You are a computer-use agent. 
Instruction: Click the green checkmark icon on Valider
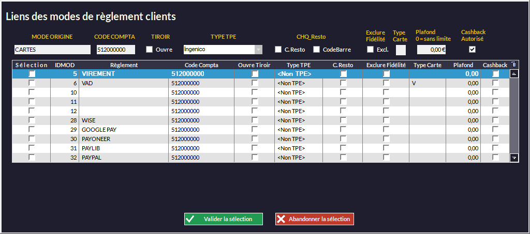[x=190, y=219]
